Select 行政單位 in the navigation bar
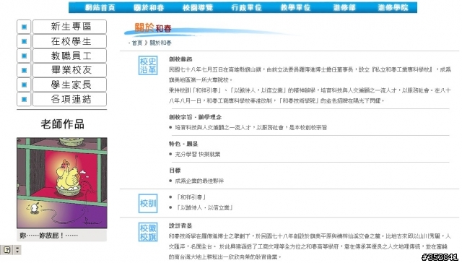This screenshot has width=462, height=263. click(x=246, y=8)
